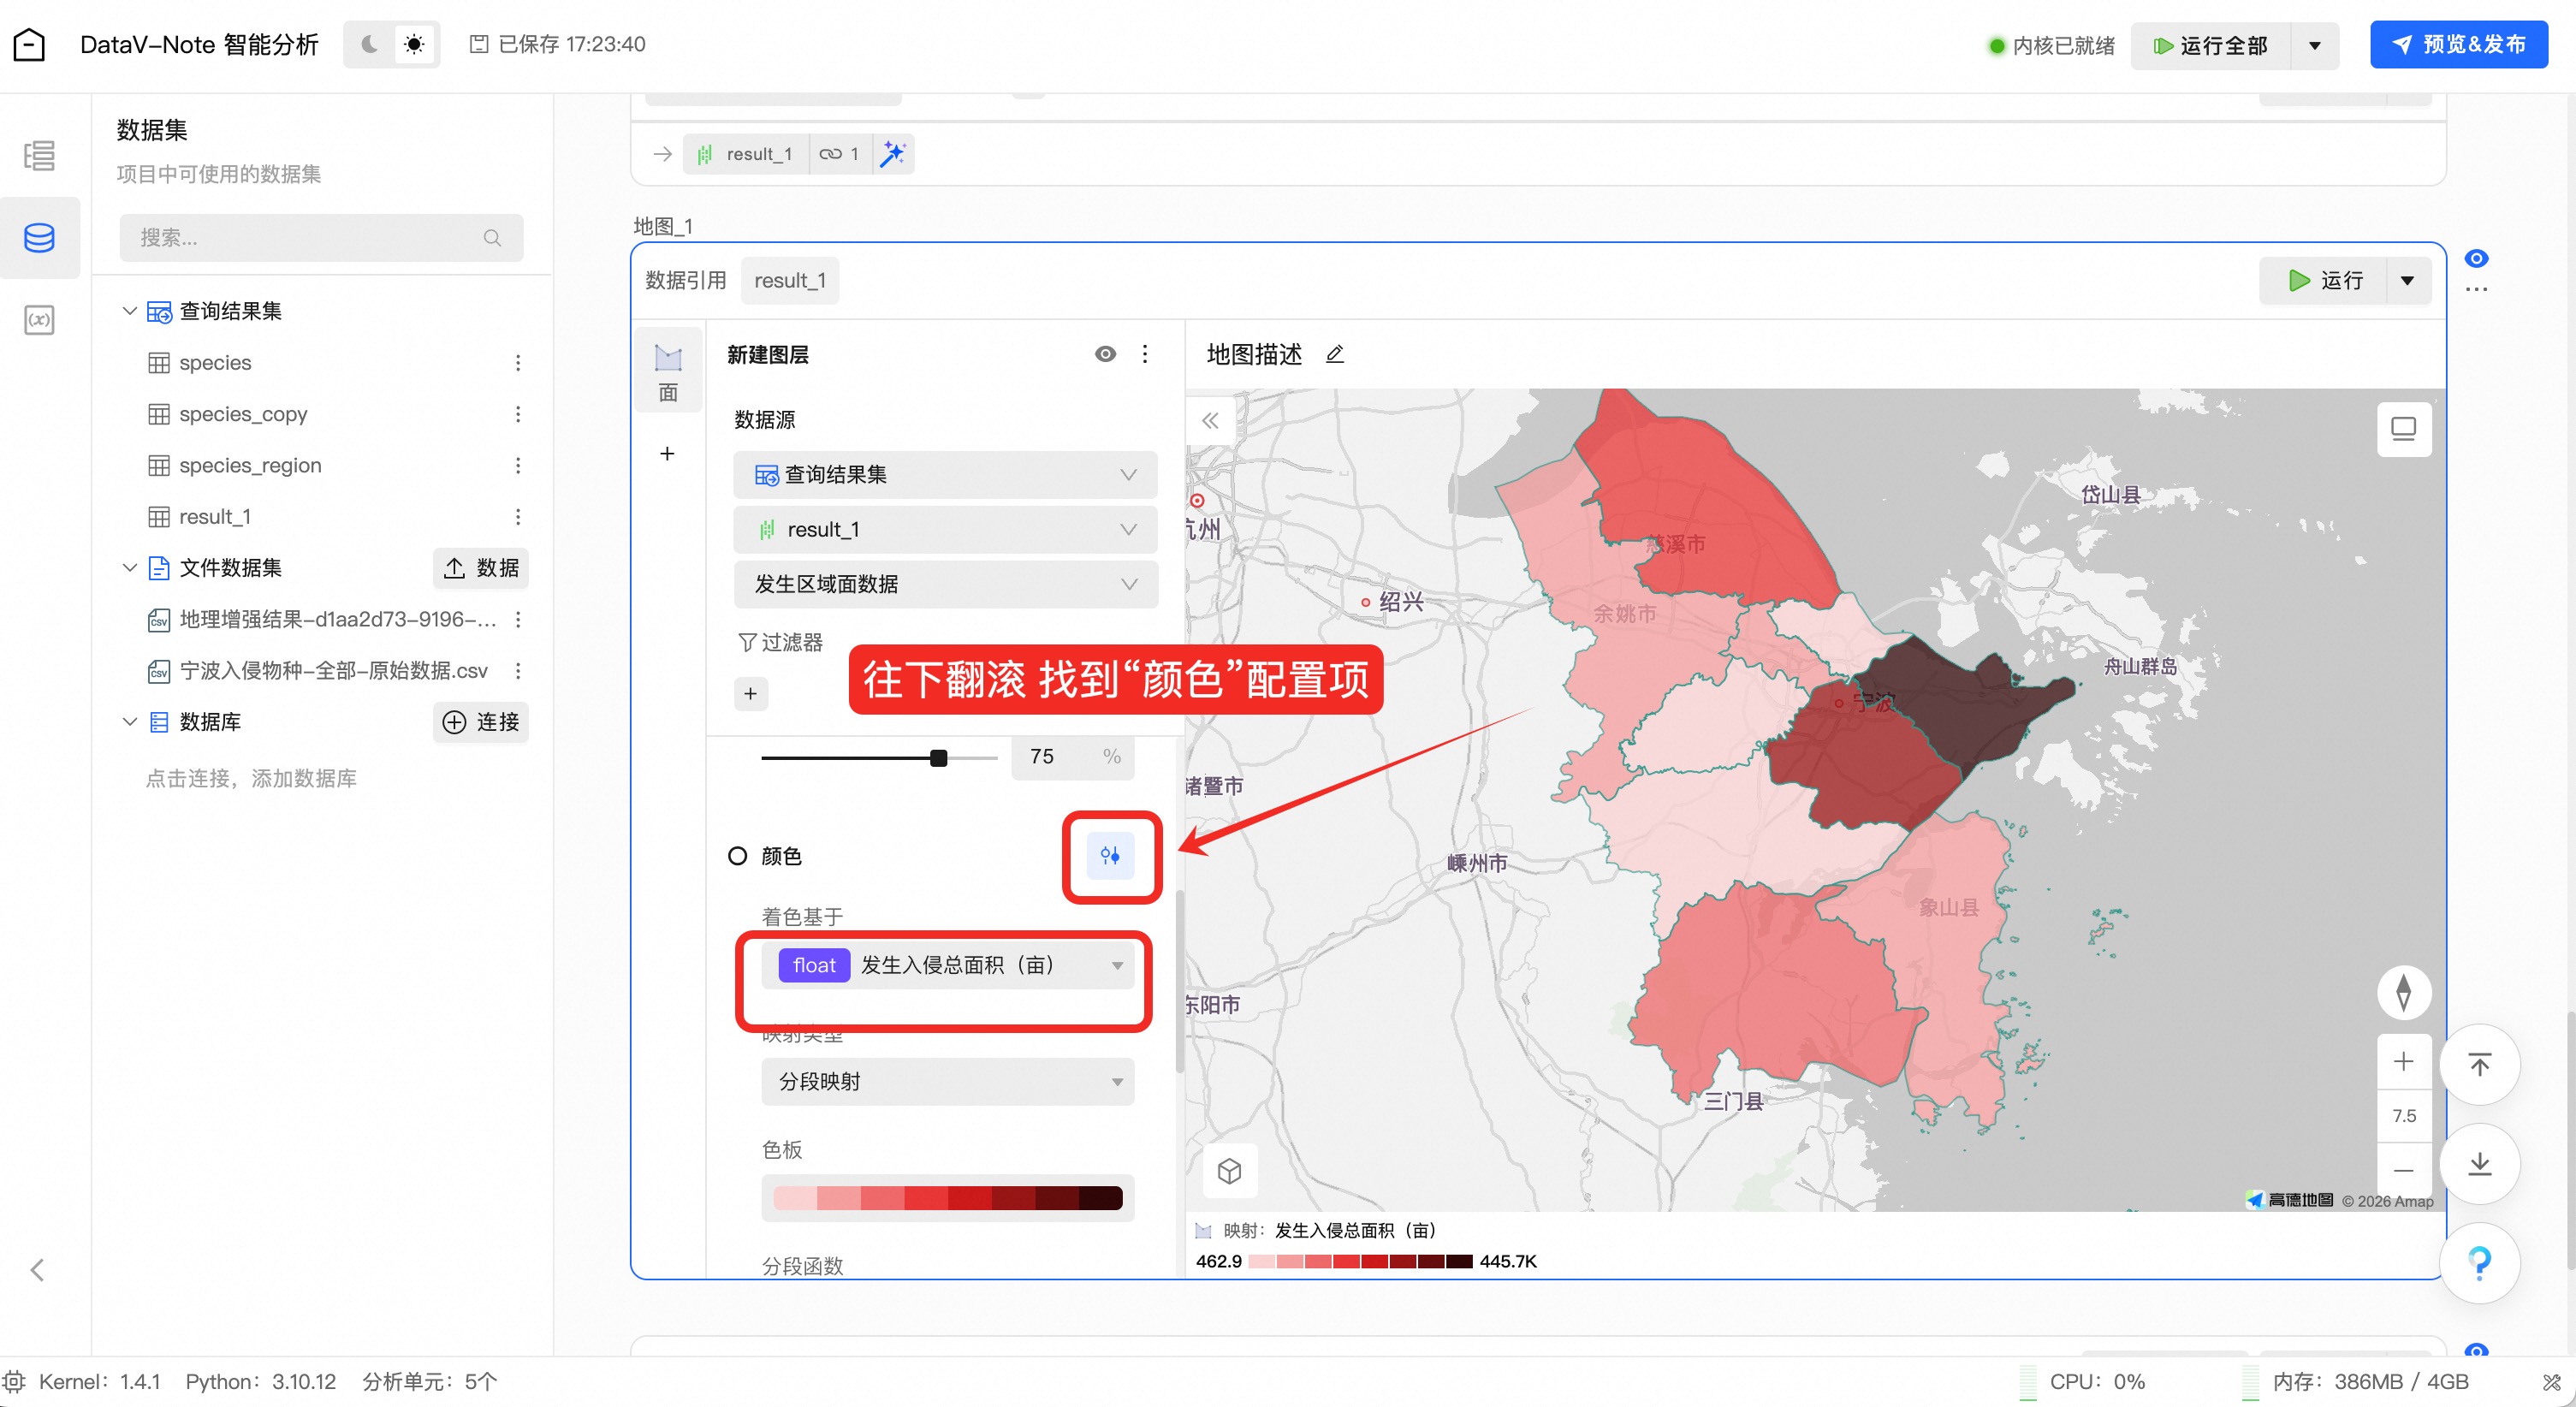The width and height of the screenshot is (2576, 1407).
Task: Collapse map side panel with double chevron
Action: pyautogui.click(x=1210, y=420)
